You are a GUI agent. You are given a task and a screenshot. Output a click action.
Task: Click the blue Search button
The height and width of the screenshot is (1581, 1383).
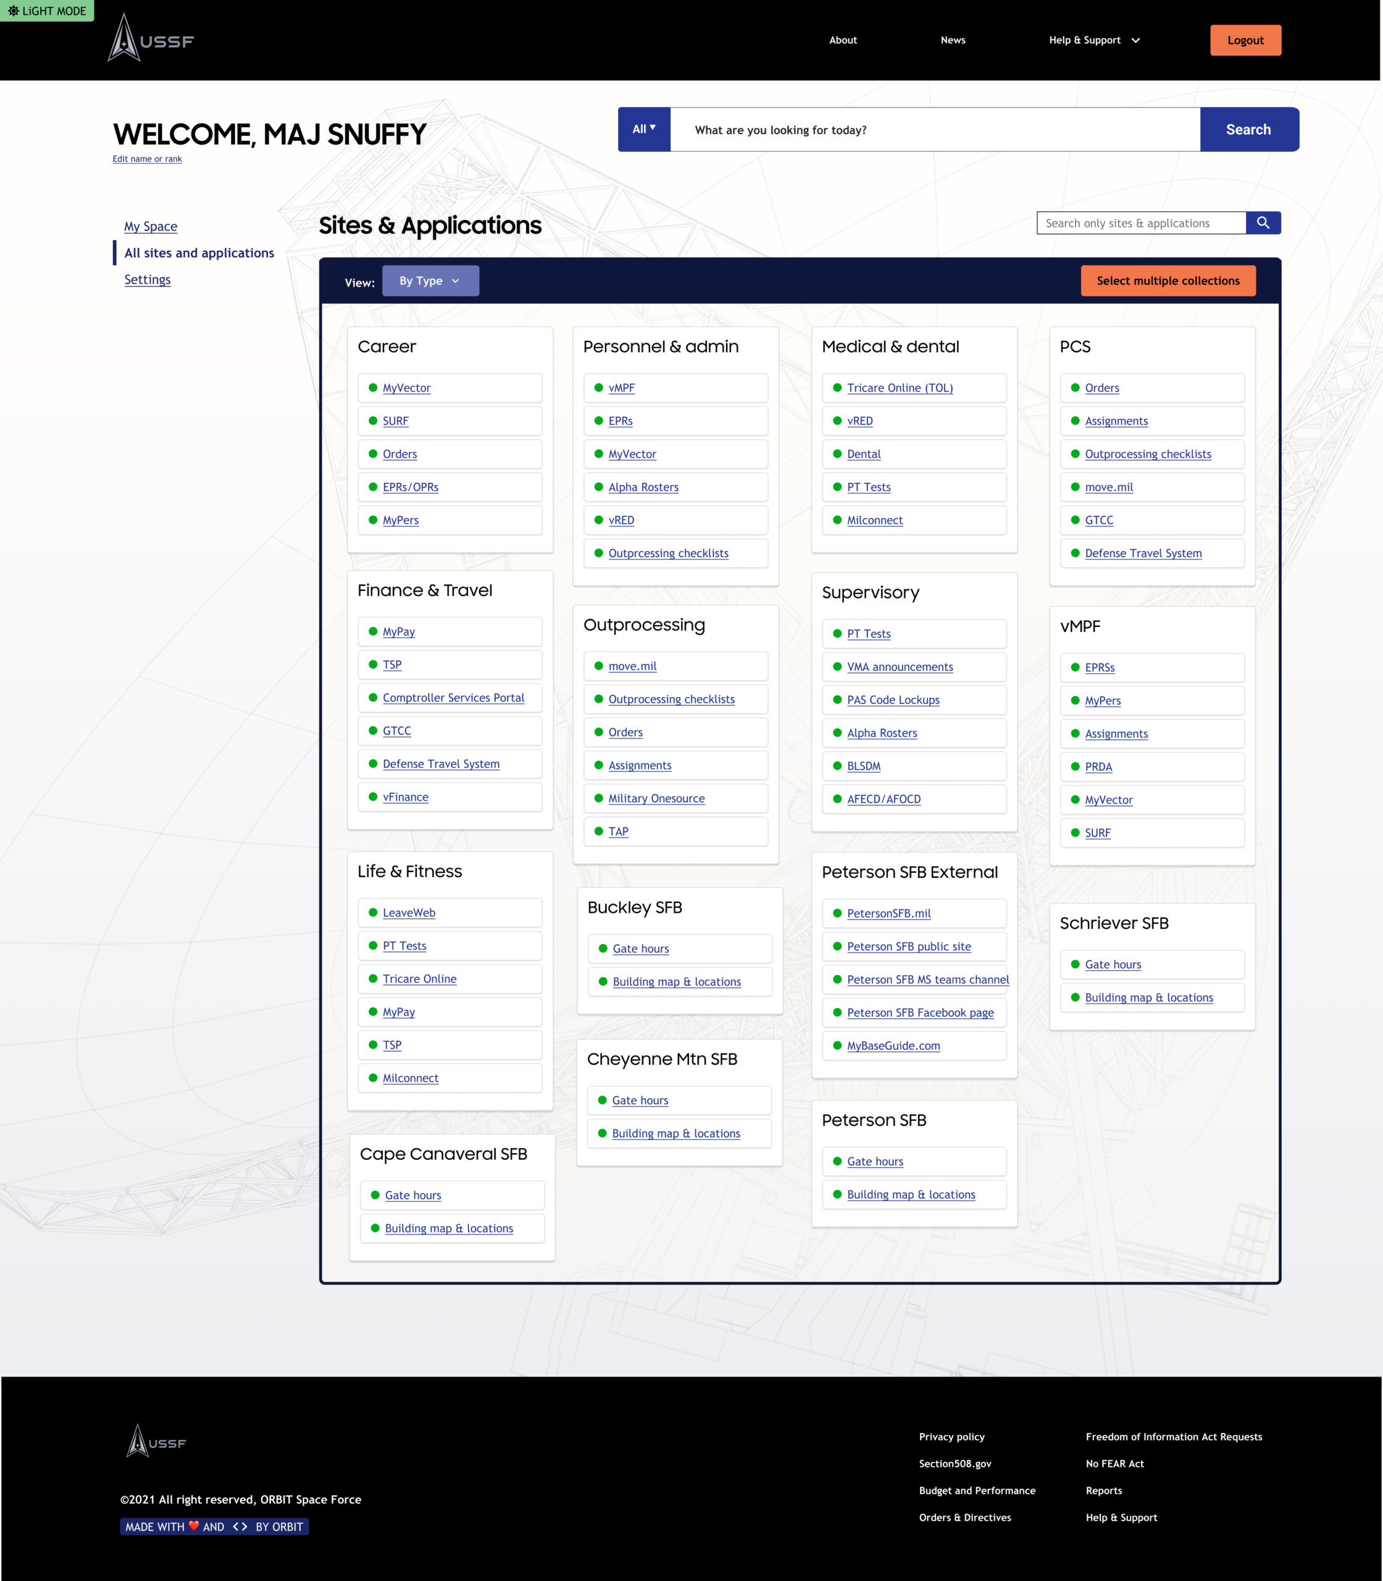pyautogui.click(x=1248, y=129)
